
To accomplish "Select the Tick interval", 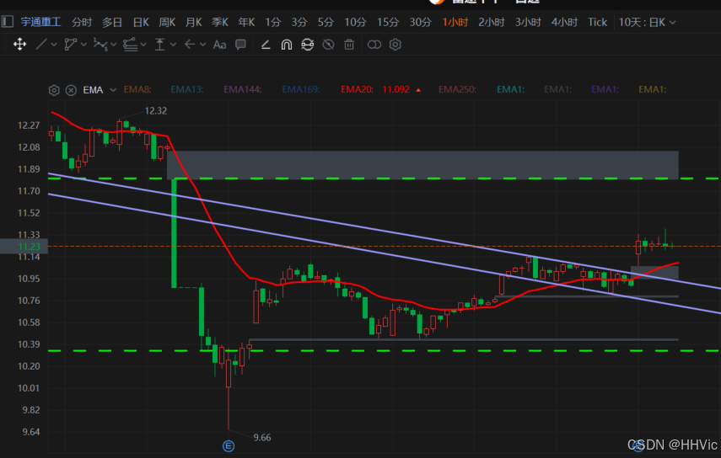I will tap(597, 22).
